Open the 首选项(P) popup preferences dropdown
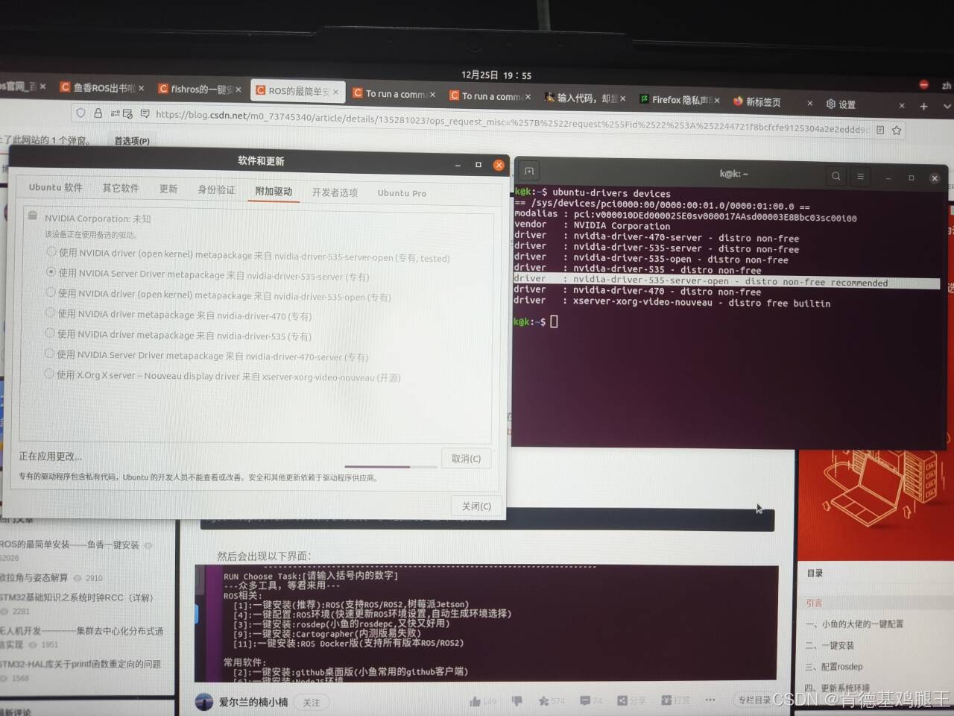 [x=132, y=141]
